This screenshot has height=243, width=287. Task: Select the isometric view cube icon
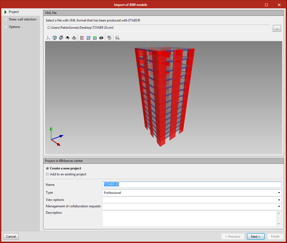[x=55, y=38]
